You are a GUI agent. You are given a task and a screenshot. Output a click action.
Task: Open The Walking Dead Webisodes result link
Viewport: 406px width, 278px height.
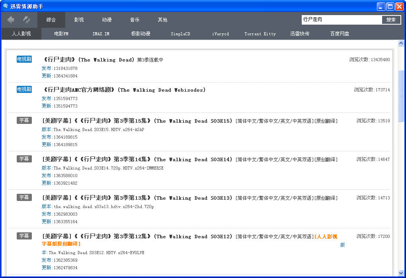pyautogui.click(x=124, y=90)
